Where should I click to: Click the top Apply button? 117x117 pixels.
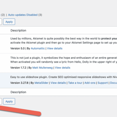tap(9, 22)
